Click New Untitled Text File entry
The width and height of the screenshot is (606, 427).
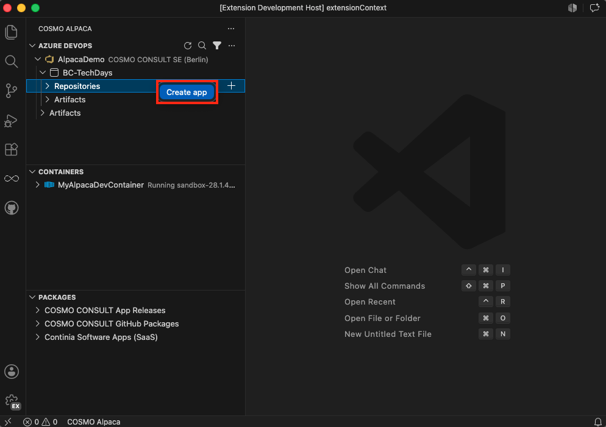[x=388, y=334]
